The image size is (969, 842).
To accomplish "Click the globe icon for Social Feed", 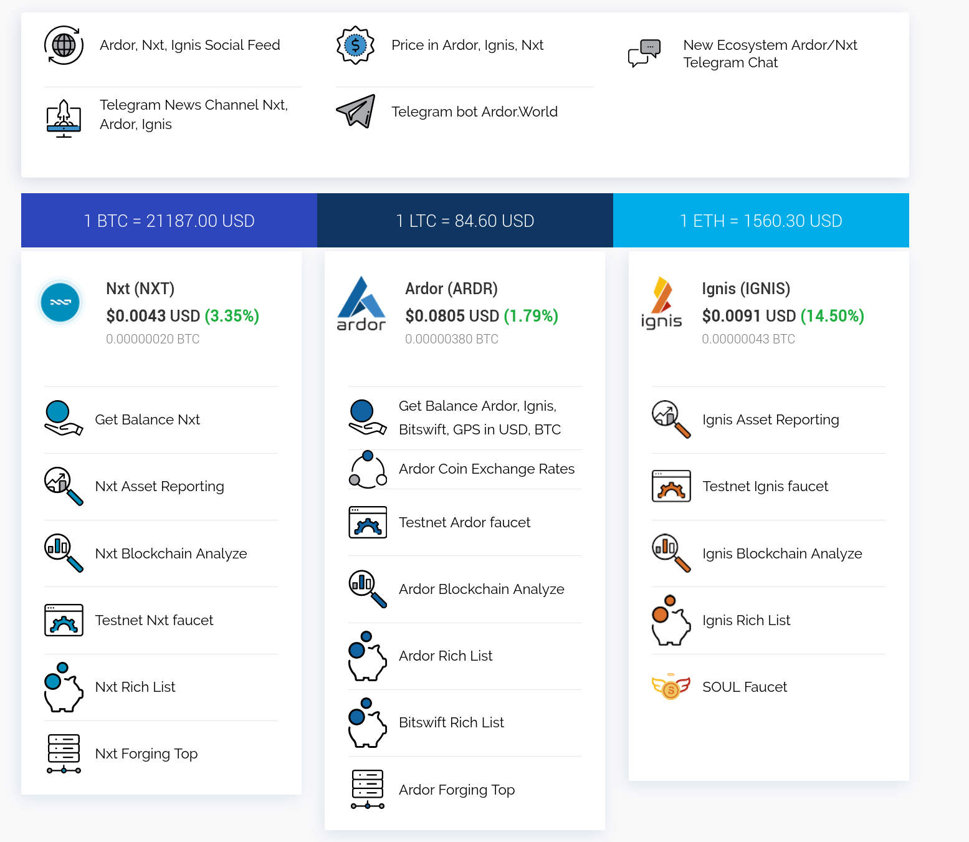I will click(64, 45).
